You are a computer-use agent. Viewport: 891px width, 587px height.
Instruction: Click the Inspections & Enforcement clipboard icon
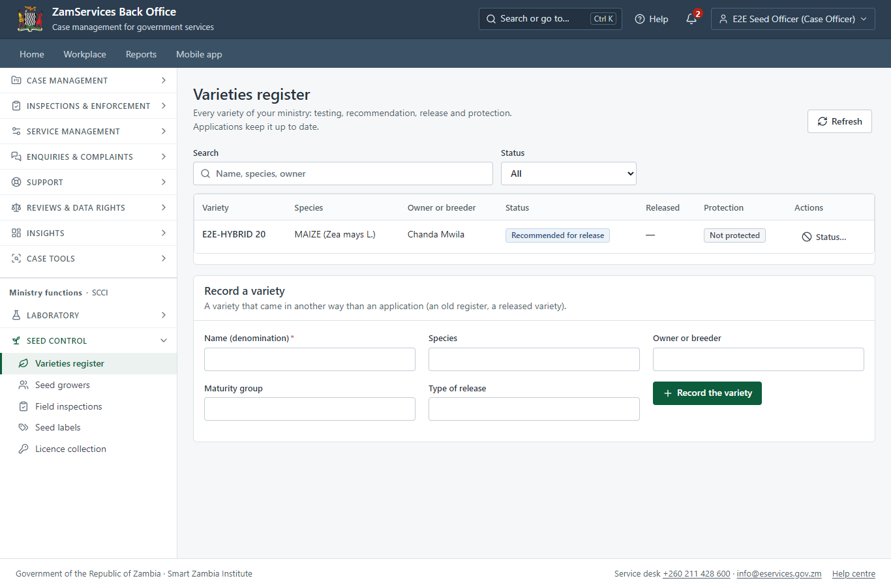[16, 106]
